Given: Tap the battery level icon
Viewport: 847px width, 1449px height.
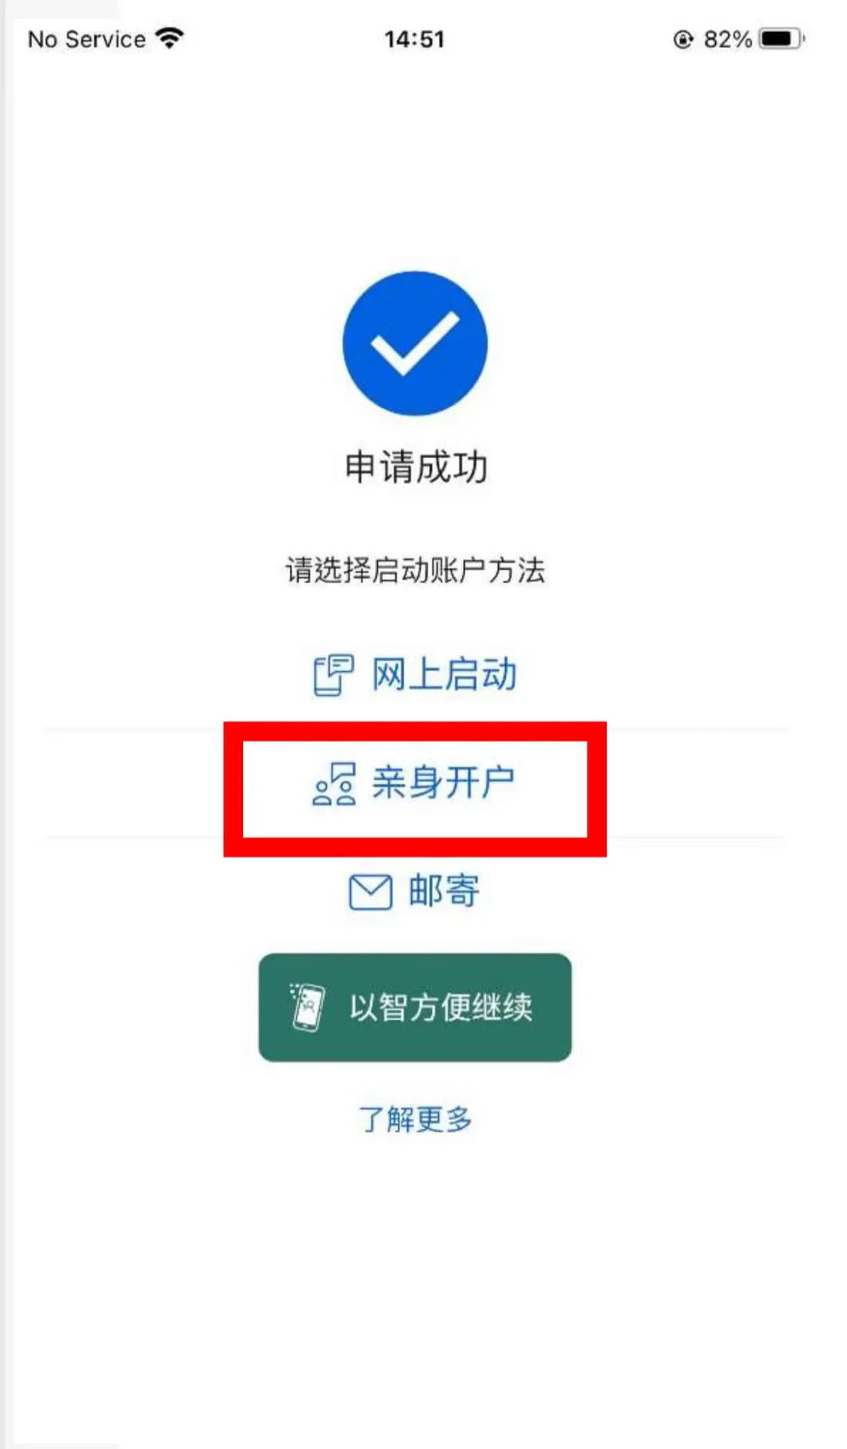Looking at the screenshot, I should click(782, 38).
